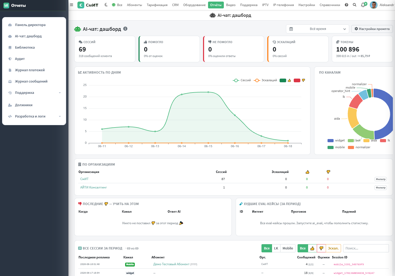This screenshot has height=276, width=395.
Task: Toggle dark mode moon icon
Action: (106, 5)
